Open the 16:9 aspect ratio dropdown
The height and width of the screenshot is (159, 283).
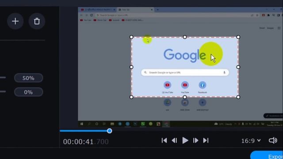click(251, 141)
